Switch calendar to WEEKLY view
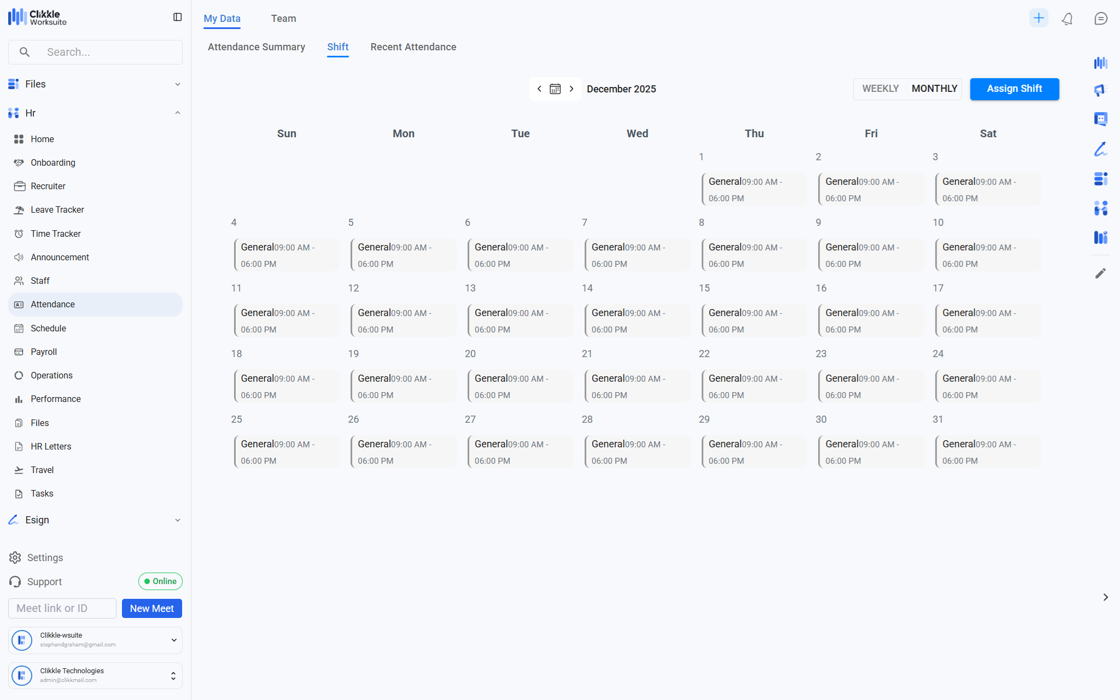The height and width of the screenshot is (700, 1120). [x=880, y=89]
